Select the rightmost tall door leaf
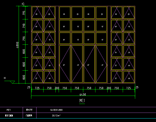This screenshot has width=156, height=122. [x=101, y=64]
